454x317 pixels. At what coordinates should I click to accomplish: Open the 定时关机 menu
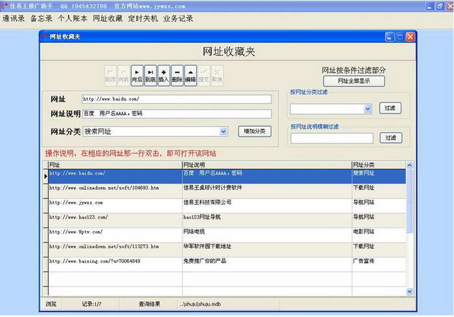click(x=143, y=19)
